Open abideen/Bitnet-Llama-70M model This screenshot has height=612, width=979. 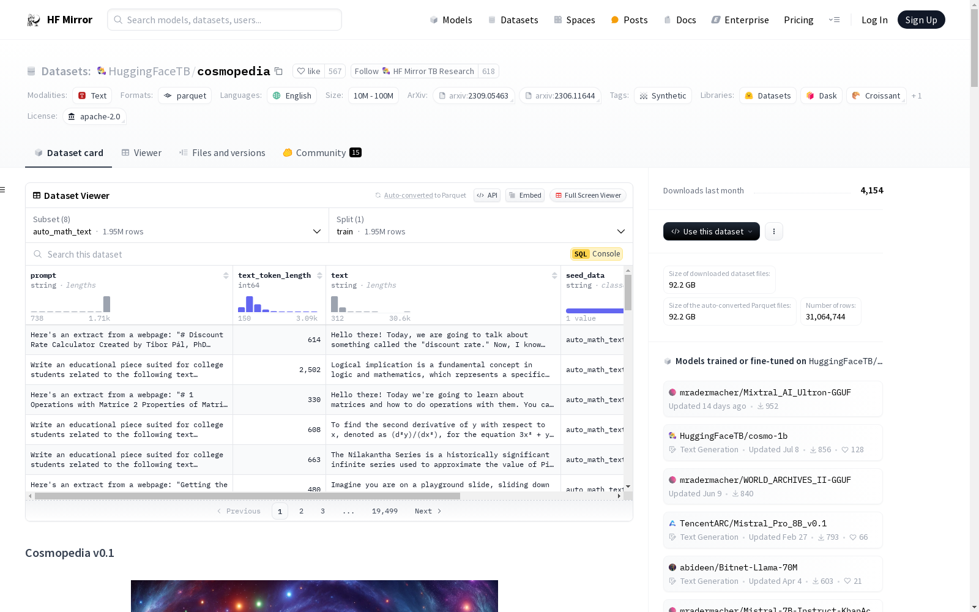(x=773, y=574)
